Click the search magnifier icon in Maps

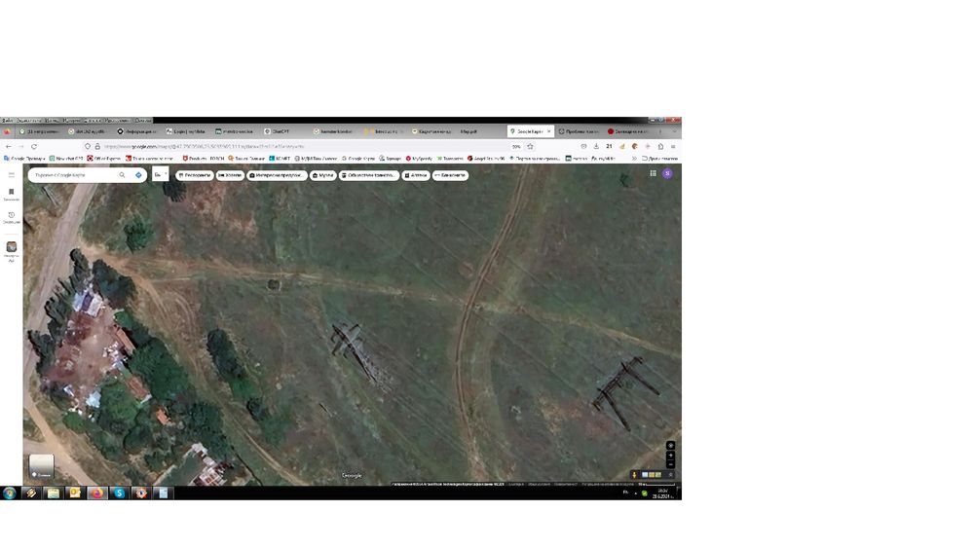[123, 175]
